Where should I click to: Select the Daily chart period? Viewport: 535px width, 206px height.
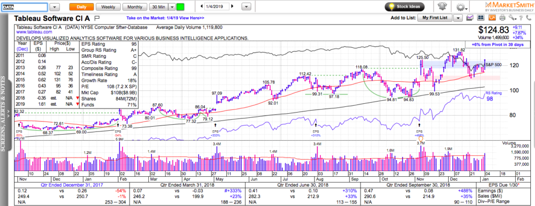[81, 7]
